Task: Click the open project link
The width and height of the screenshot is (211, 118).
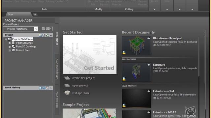Action: point(80,86)
